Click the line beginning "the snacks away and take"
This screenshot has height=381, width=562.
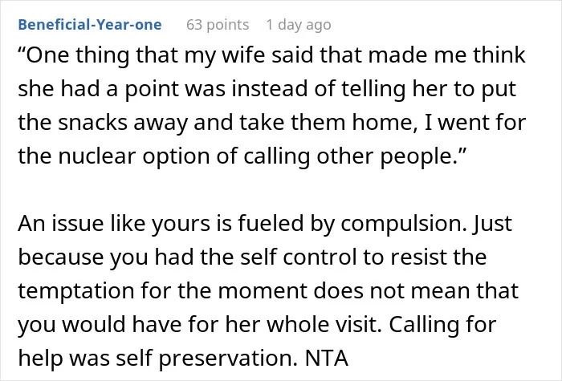(x=271, y=123)
